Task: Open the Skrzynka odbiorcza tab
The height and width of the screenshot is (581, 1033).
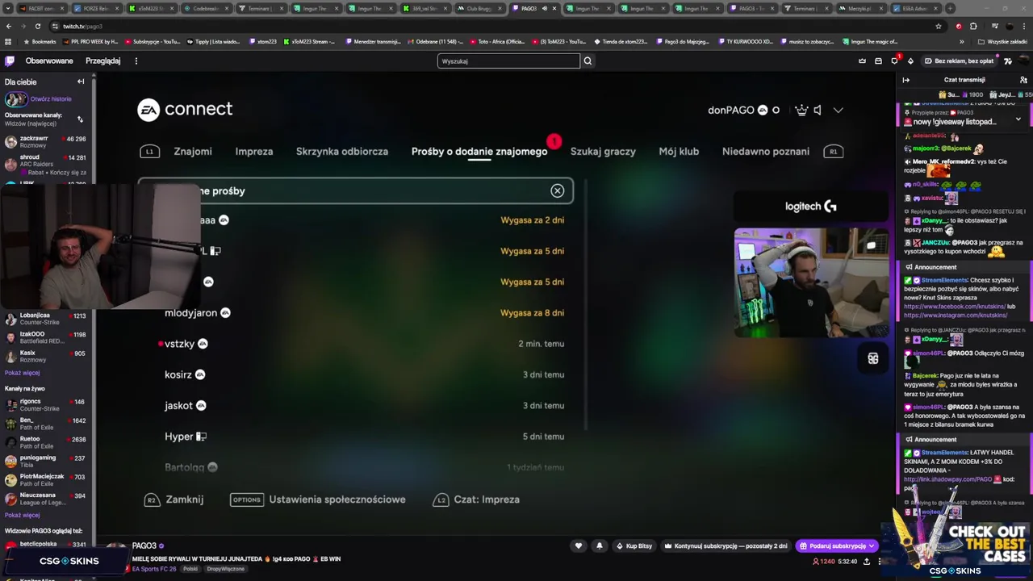Action: (342, 152)
